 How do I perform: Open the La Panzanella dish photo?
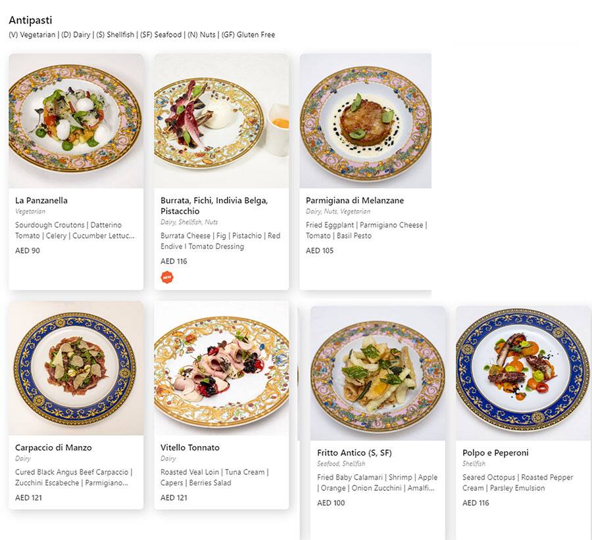pos(76,121)
